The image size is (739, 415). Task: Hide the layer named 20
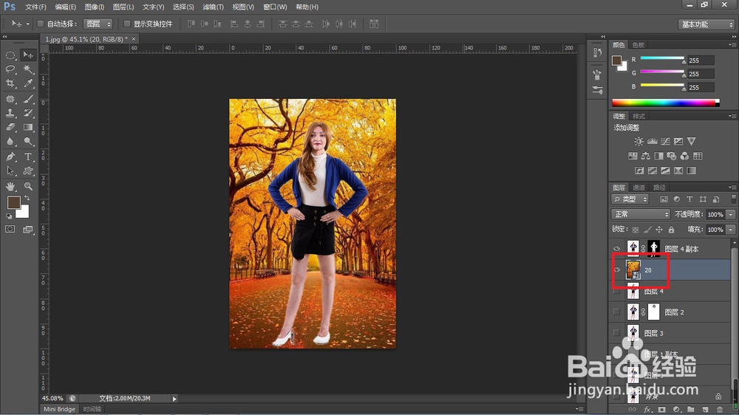tap(616, 270)
